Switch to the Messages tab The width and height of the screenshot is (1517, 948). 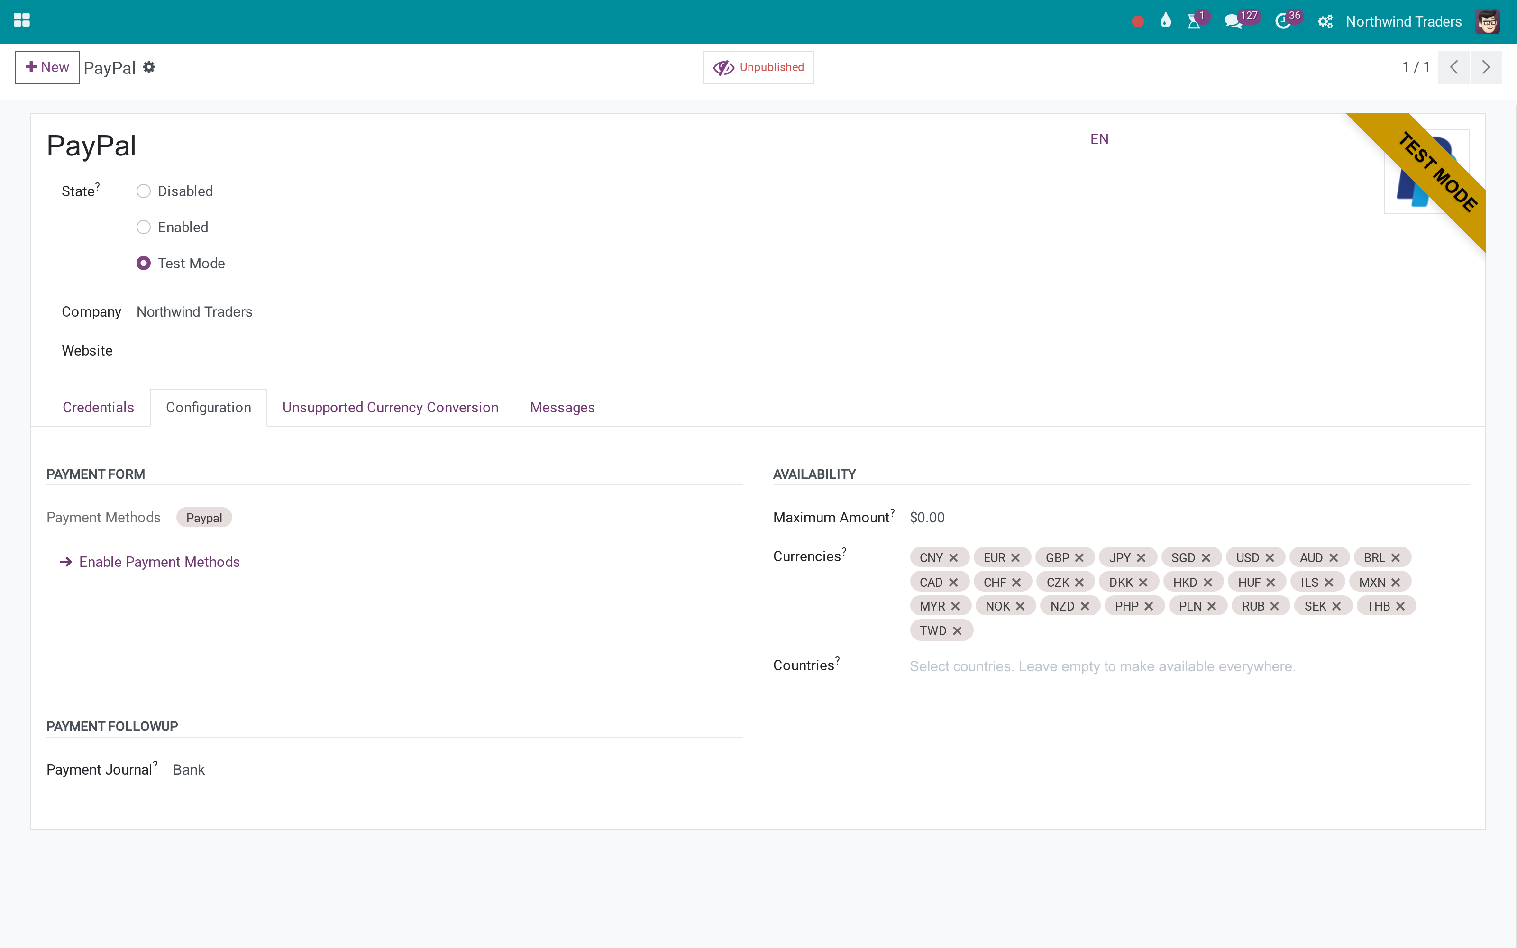pyautogui.click(x=562, y=408)
